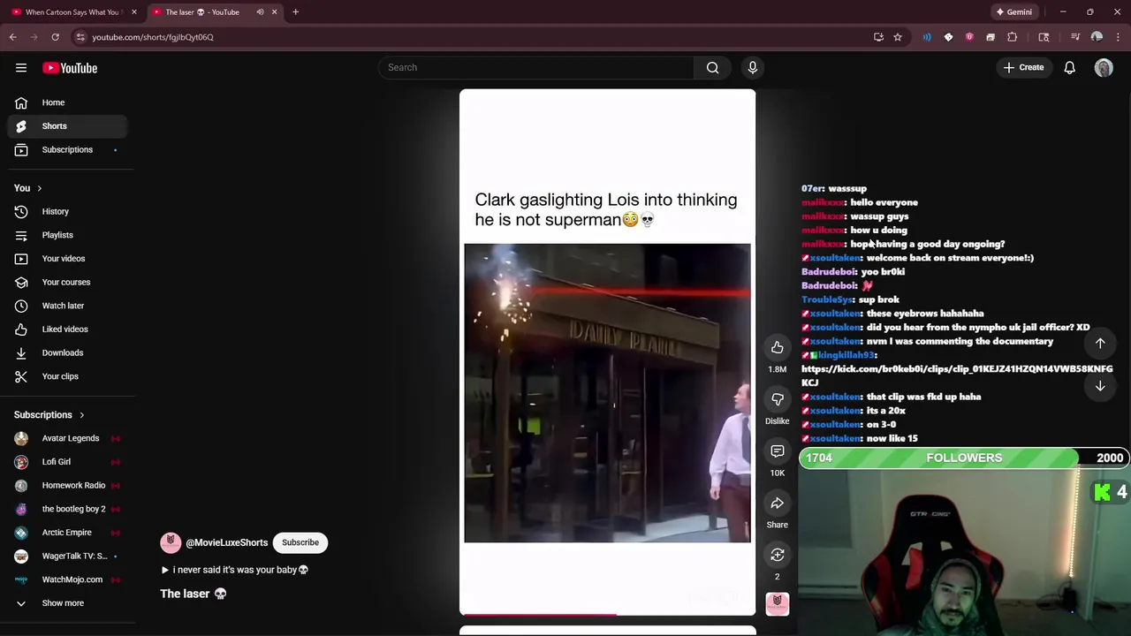1131x636 pixels.
Task: Bookmark this page with star icon
Action: coord(898,37)
